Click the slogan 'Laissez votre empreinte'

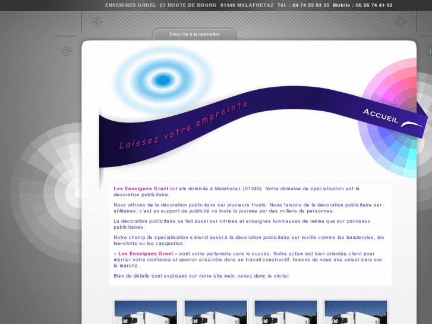[184, 125]
